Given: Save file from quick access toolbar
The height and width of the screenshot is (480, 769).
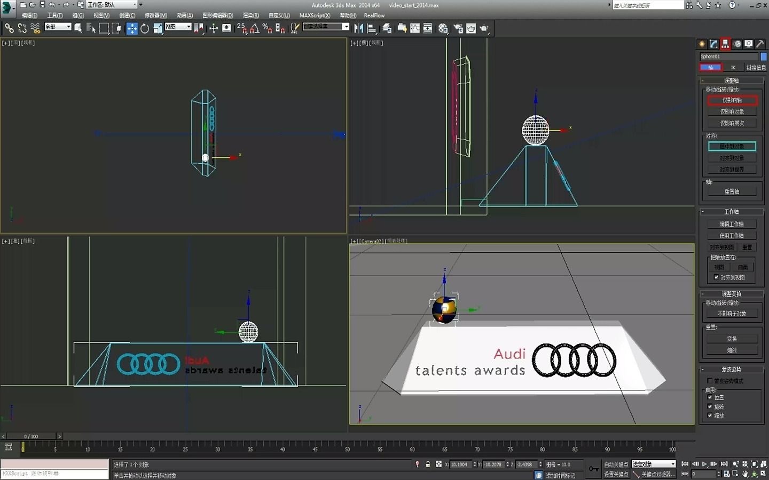Looking at the screenshot, I should pos(42,4).
